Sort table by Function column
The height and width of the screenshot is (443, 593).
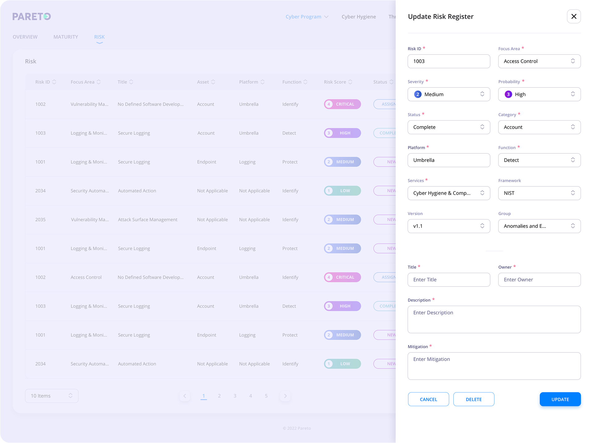(295, 82)
